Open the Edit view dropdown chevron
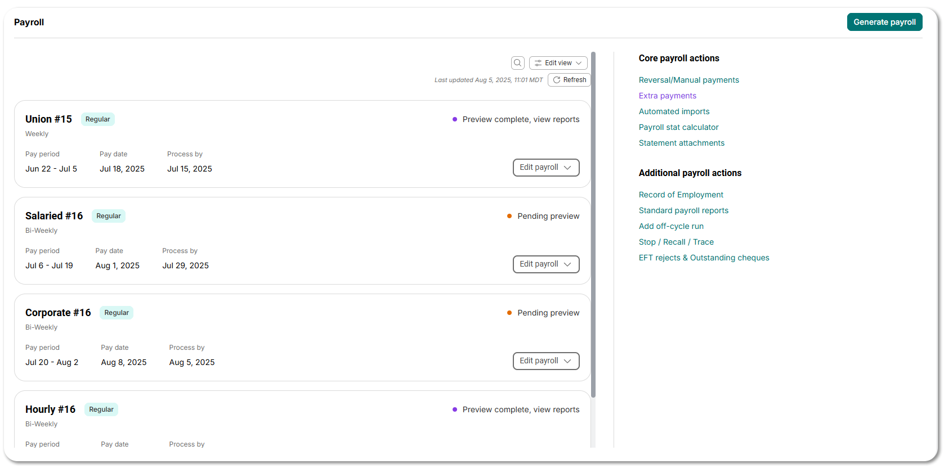The height and width of the screenshot is (473, 944). (x=577, y=62)
